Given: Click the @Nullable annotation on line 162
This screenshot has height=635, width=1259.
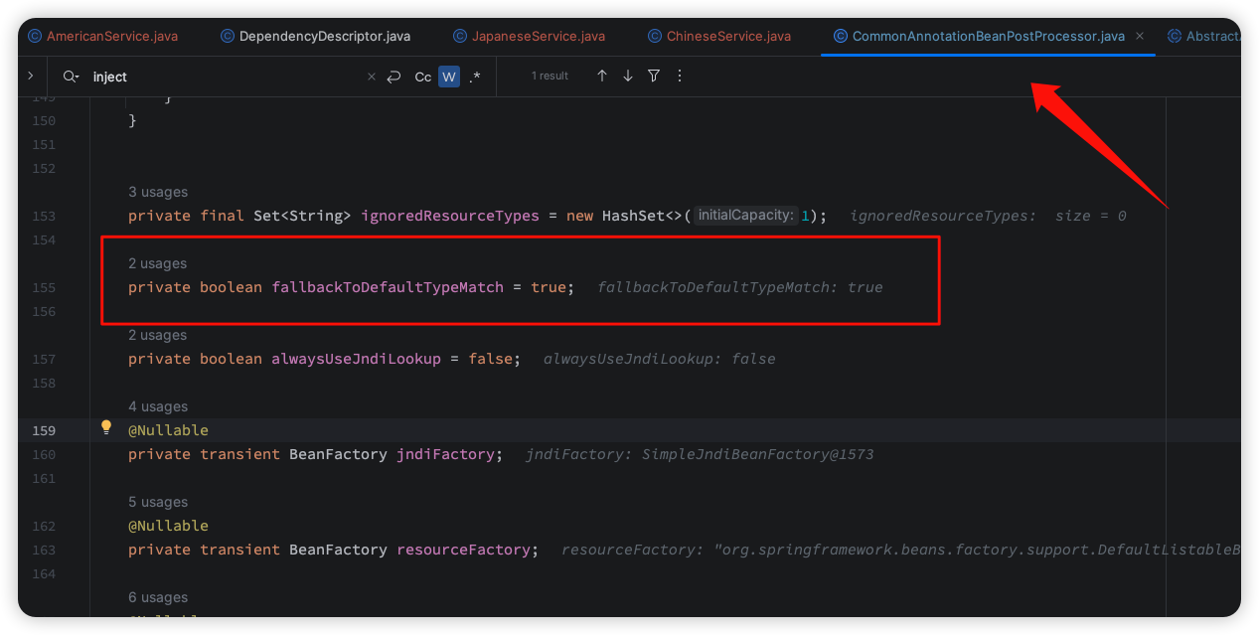Looking at the screenshot, I should click(x=168, y=526).
